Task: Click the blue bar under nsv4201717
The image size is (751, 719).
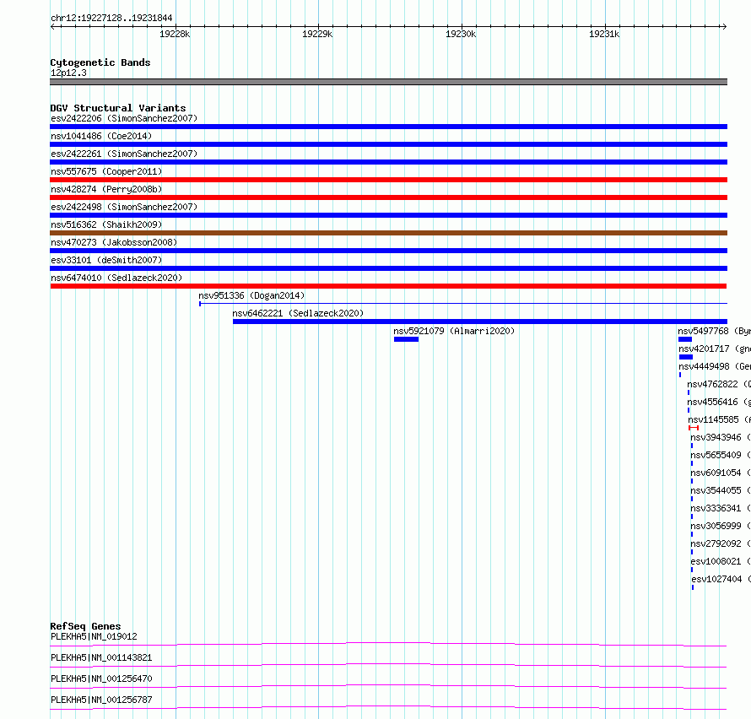Action: click(x=686, y=357)
